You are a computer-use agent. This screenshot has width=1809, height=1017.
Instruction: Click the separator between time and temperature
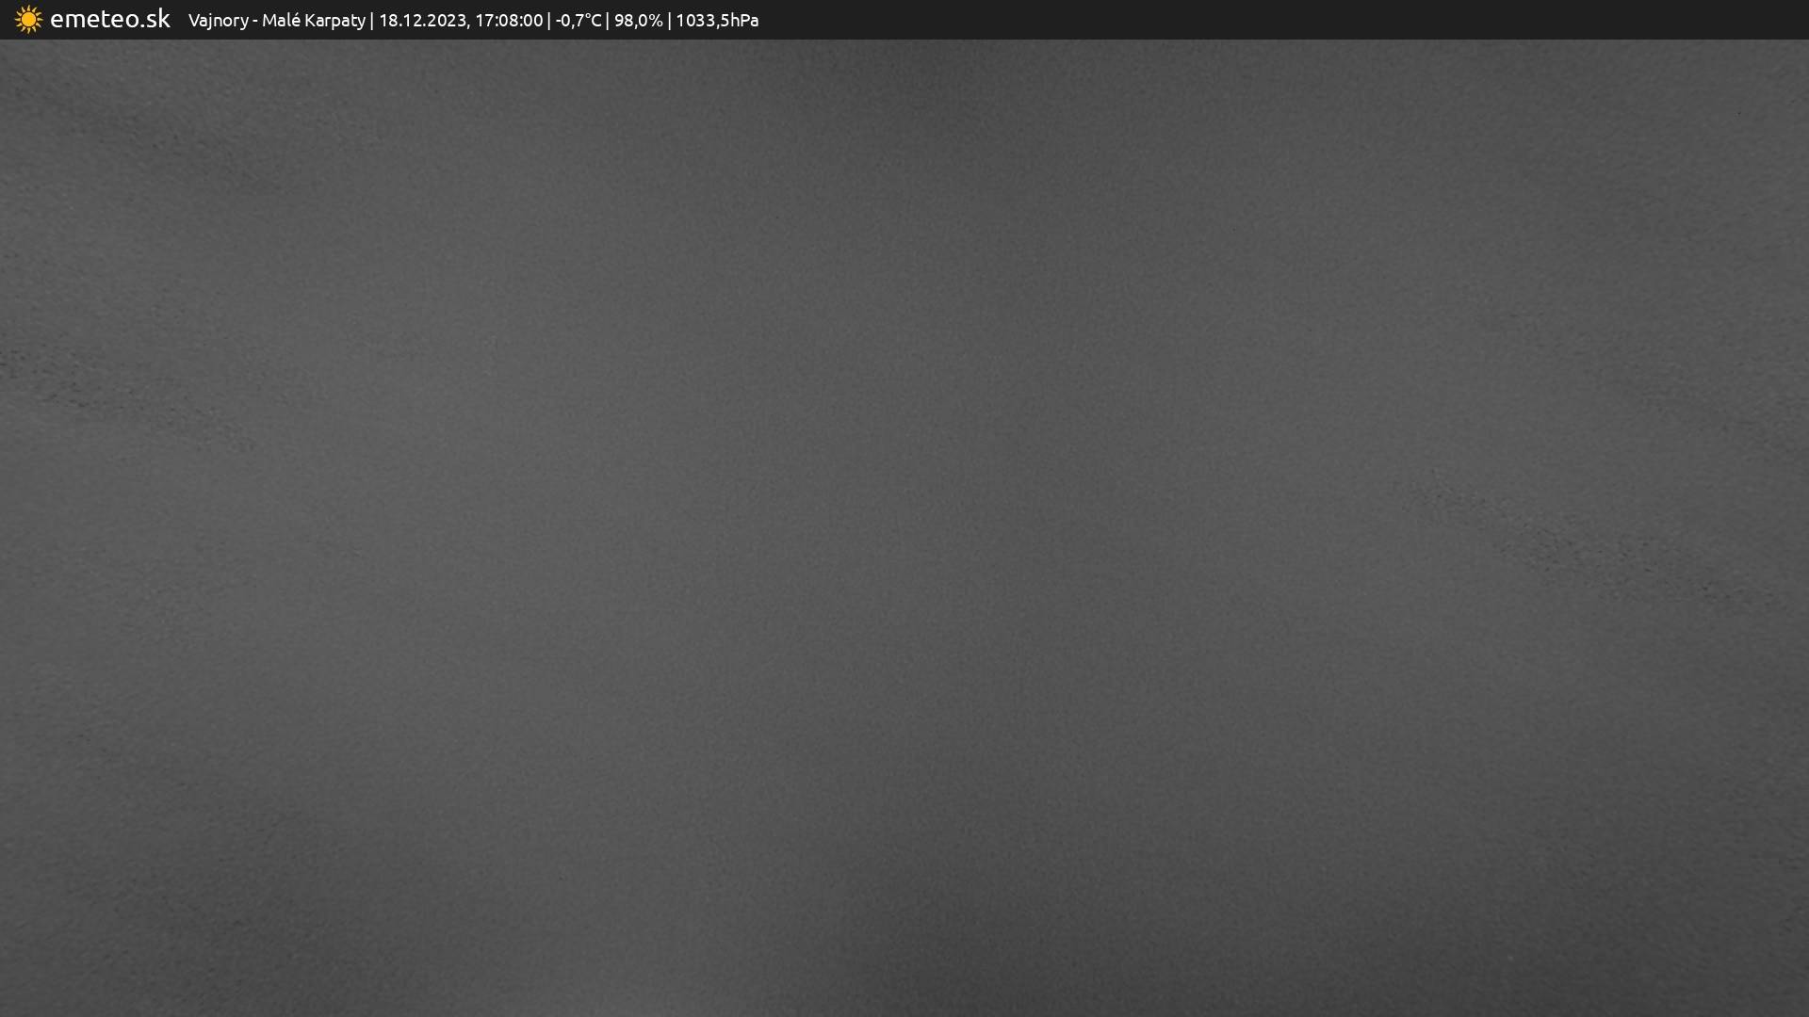tap(549, 21)
